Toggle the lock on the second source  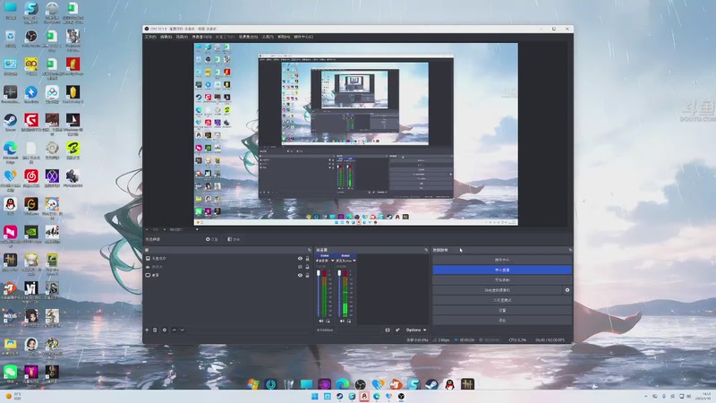(x=308, y=267)
